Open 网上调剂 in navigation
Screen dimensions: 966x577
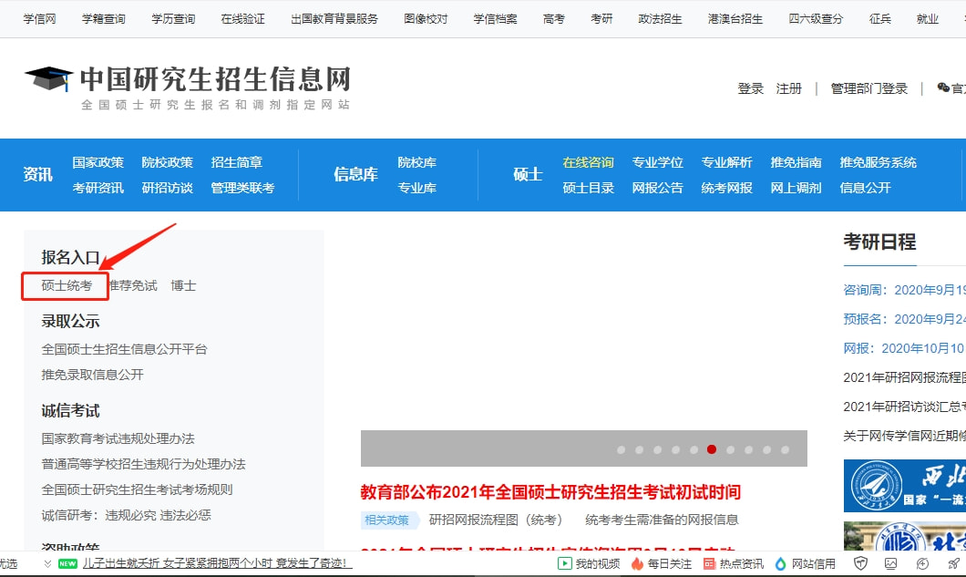[x=796, y=188]
